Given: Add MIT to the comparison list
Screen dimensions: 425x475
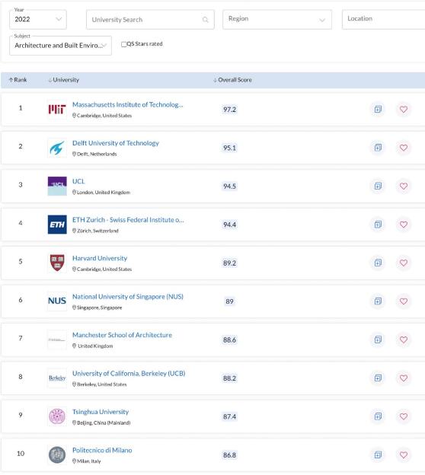Looking at the screenshot, I should pyautogui.click(x=378, y=110).
